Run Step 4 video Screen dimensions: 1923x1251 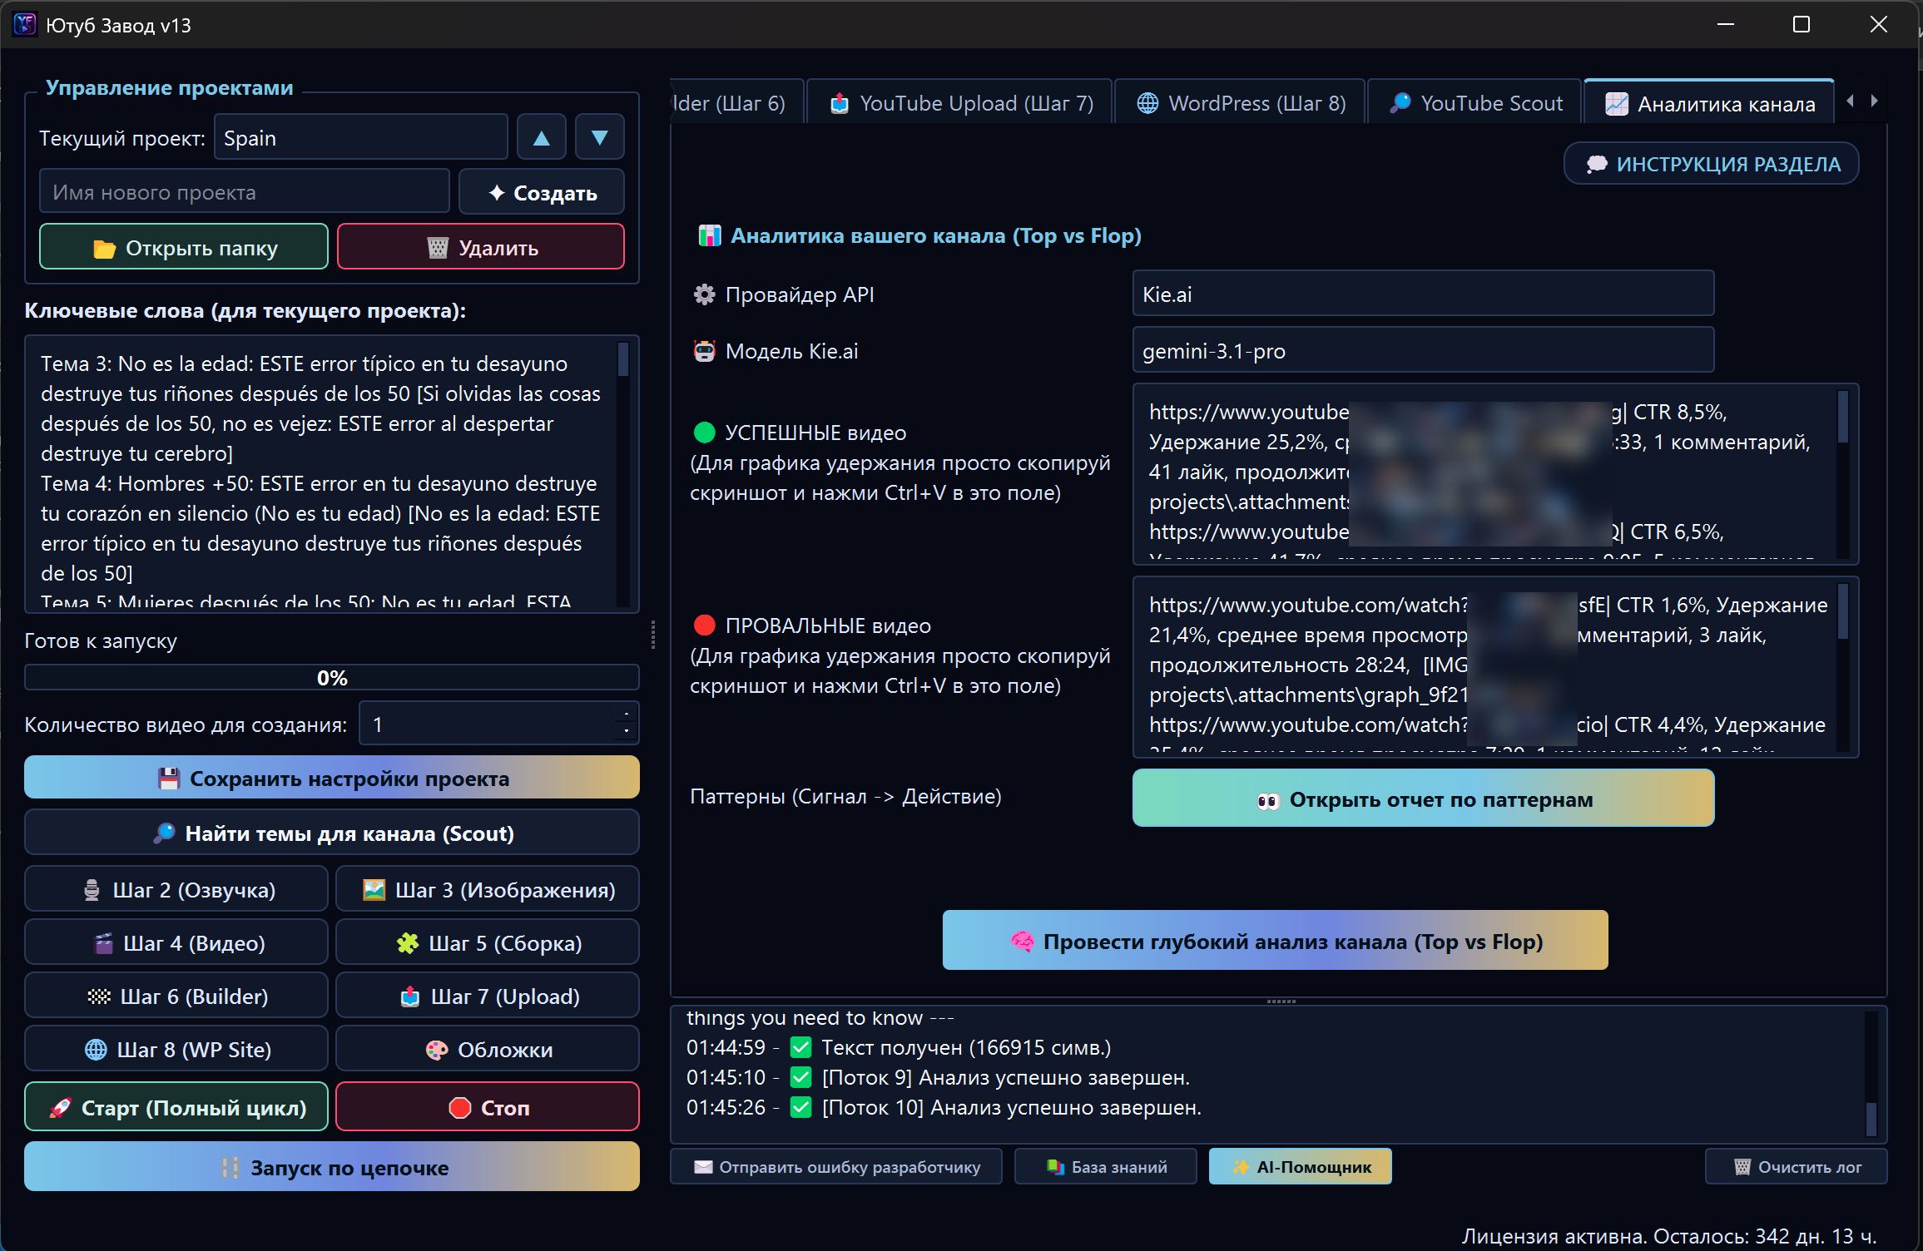[x=176, y=942]
